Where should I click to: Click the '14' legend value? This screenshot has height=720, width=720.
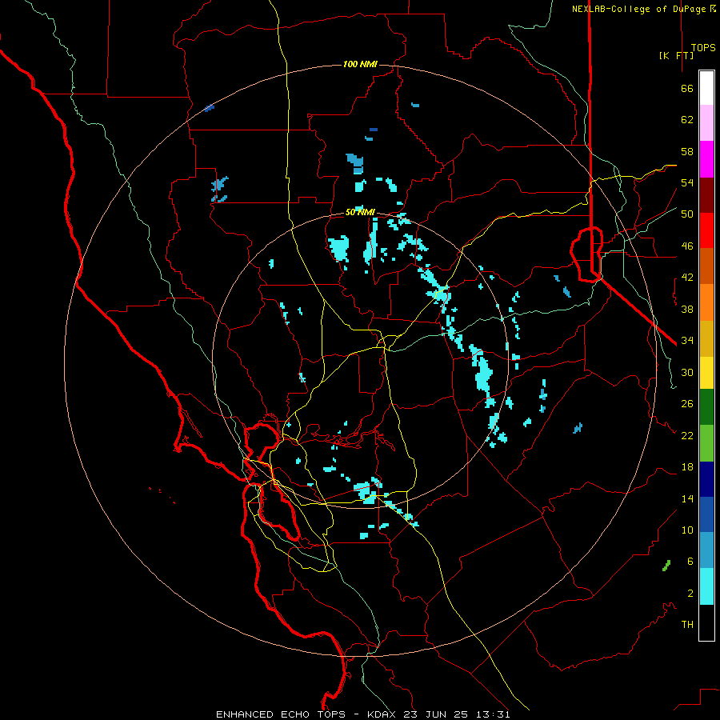click(687, 498)
